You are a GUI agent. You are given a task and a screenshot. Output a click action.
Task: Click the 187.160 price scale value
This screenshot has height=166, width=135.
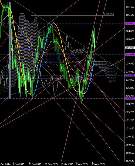pos(130,7)
